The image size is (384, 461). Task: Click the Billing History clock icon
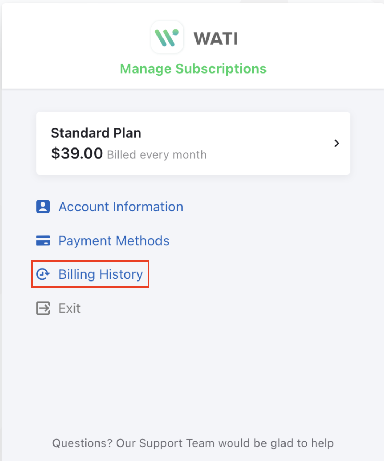click(x=43, y=274)
